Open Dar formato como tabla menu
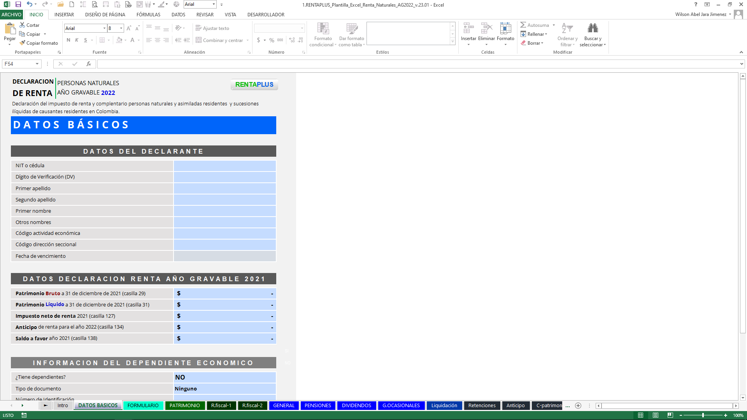The image size is (747, 420). (x=351, y=34)
